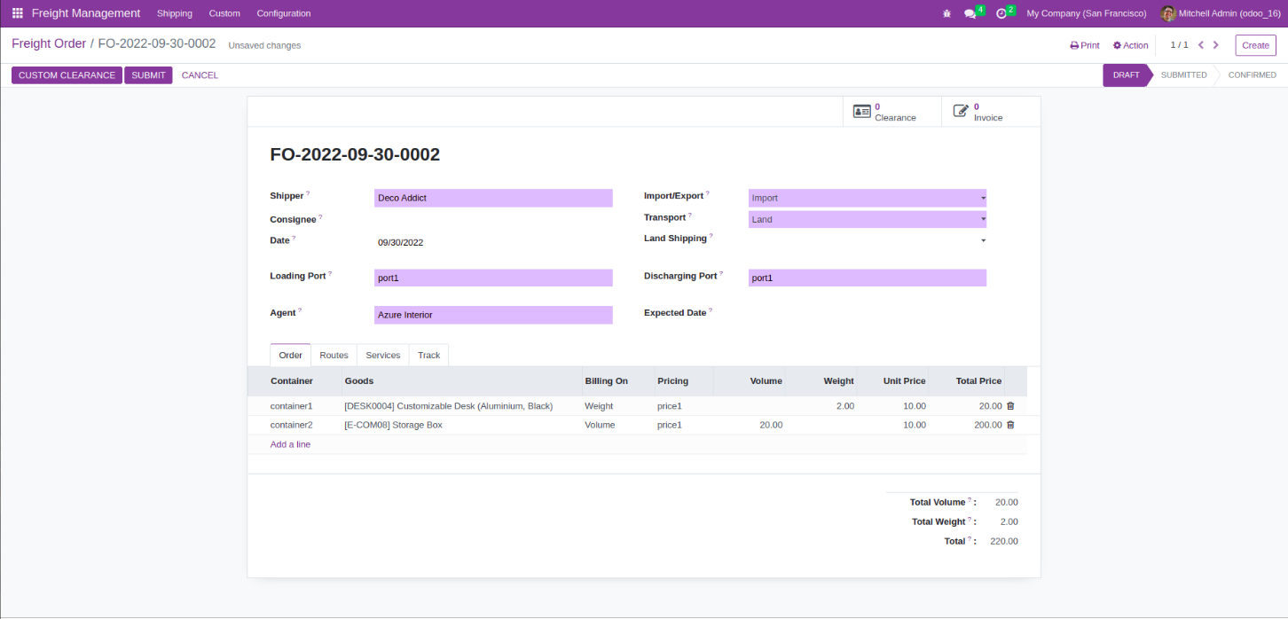
Task: Expand the Transport dropdown
Action: [867, 220]
